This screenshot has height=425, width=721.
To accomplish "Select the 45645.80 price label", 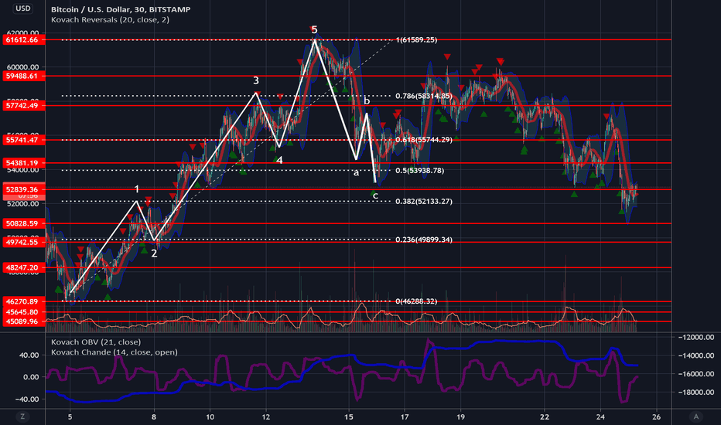I will coord(24,312).
